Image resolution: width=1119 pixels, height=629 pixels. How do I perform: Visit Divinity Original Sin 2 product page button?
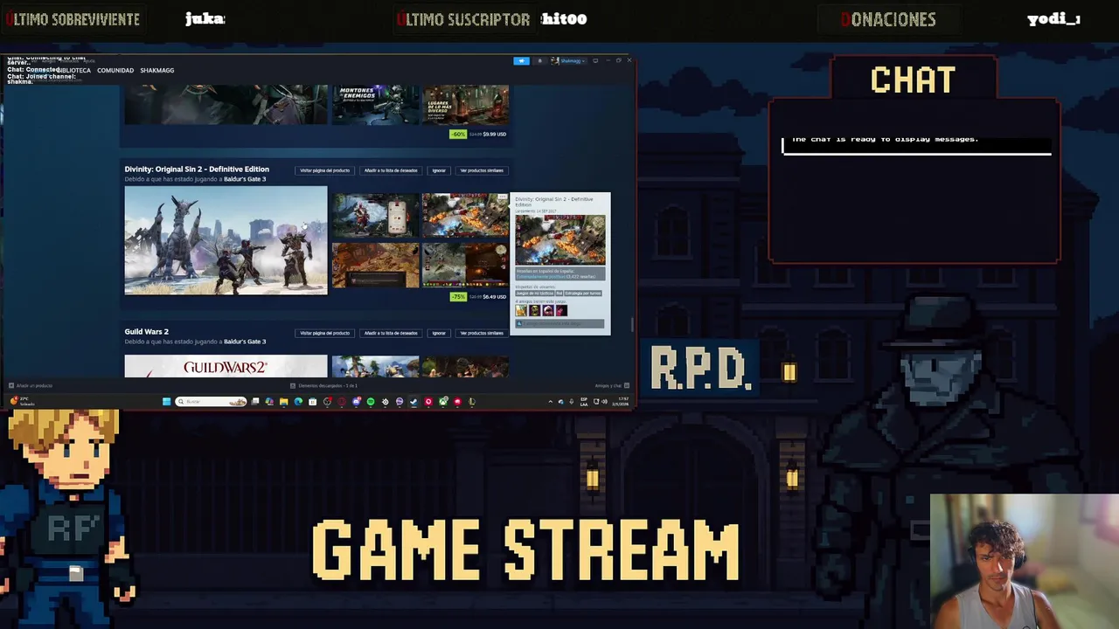[x=324, y=170]
